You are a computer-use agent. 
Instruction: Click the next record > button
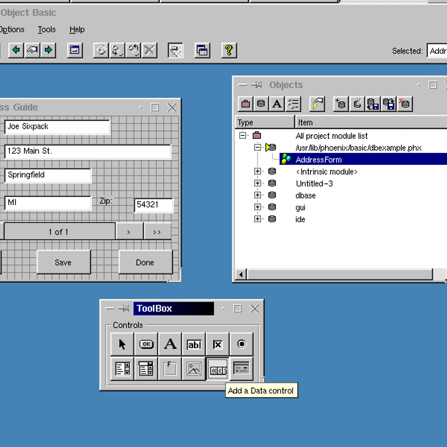pyautogui.click(x=129, y=232)
